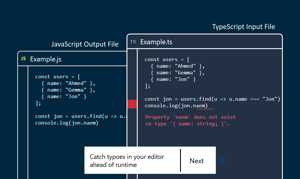
Task: Click the "Ahmed" entry line in Example.ts
Action: [x=177, y=66]
